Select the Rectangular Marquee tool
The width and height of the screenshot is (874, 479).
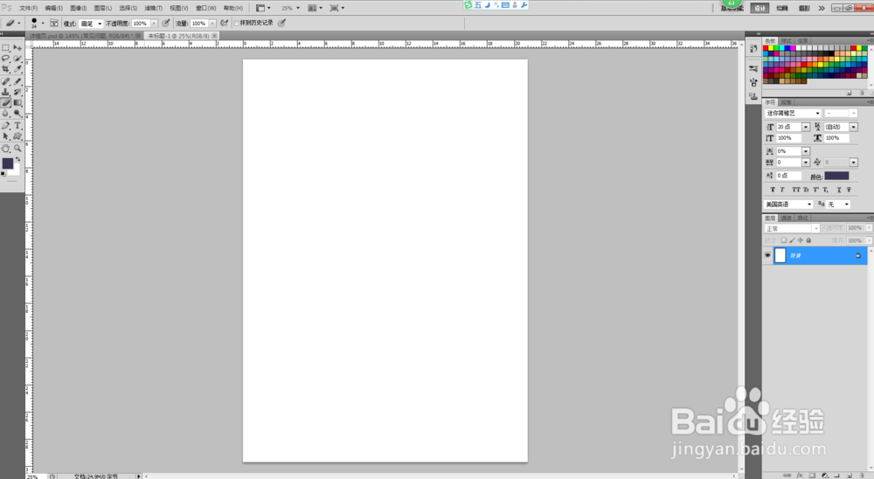(x=5, y=47)
